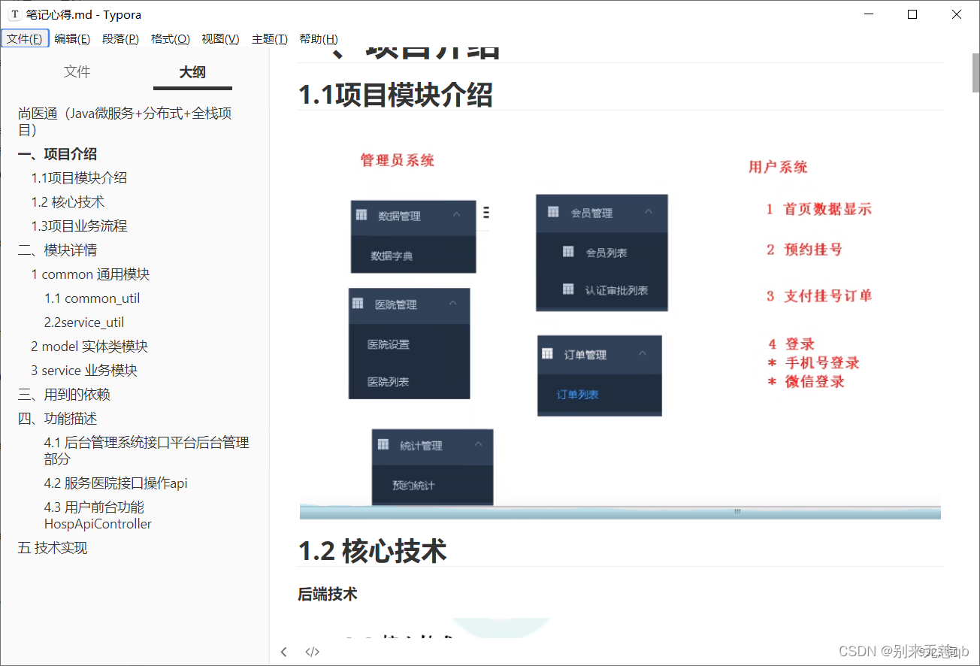Select outline item 1.1项目模块介绍
The width and height of the screenshot is (980, 666).
pos(79,178)
